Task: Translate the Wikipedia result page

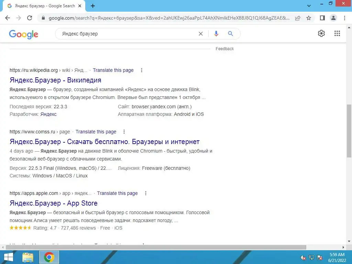Action: pos(113,70)
